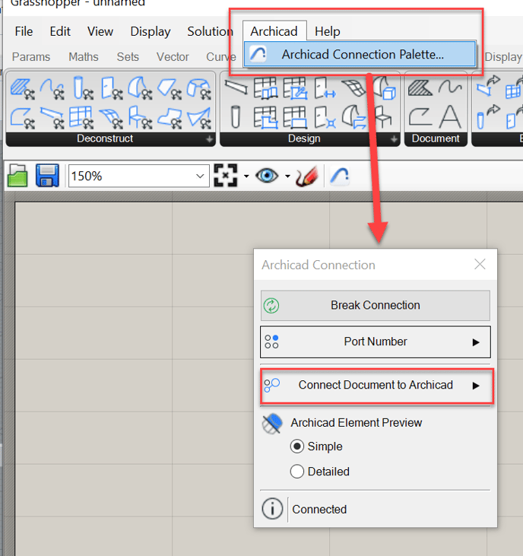Screen dimensions: 523x556
Task: Switch to the Params tab
Action: pyautogui.click(x=31, y=57)
